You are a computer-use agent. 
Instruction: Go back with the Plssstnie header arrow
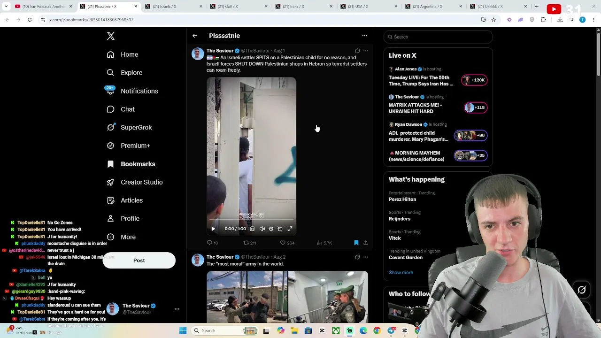(195, 36)
